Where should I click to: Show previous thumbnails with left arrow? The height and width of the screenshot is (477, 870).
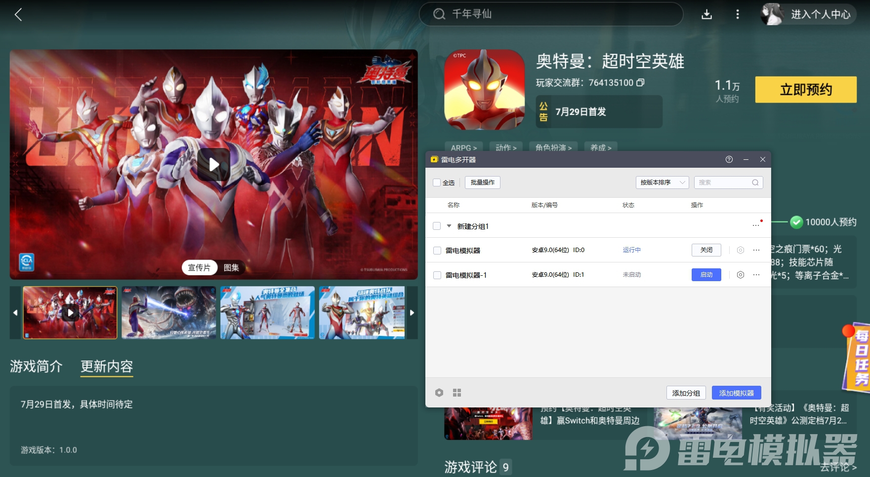click(15, 313)
